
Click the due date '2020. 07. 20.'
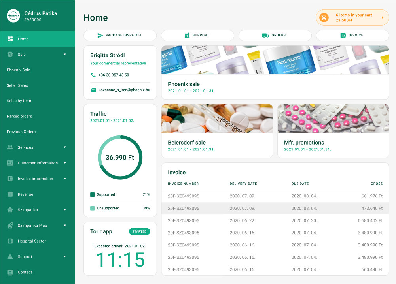304,220
